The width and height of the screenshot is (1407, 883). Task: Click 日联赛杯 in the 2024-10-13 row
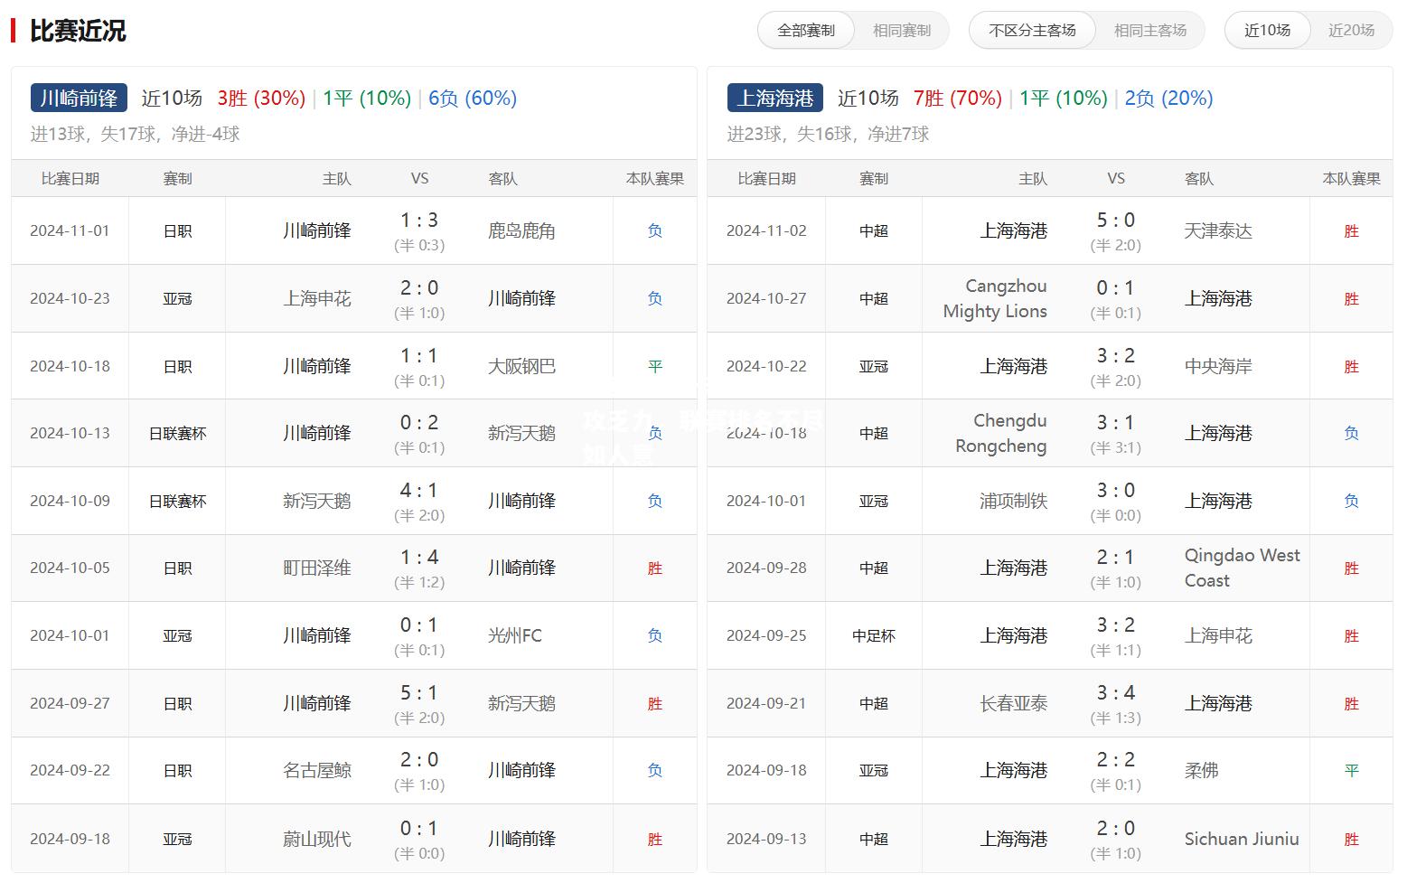[x=177, y=434]
